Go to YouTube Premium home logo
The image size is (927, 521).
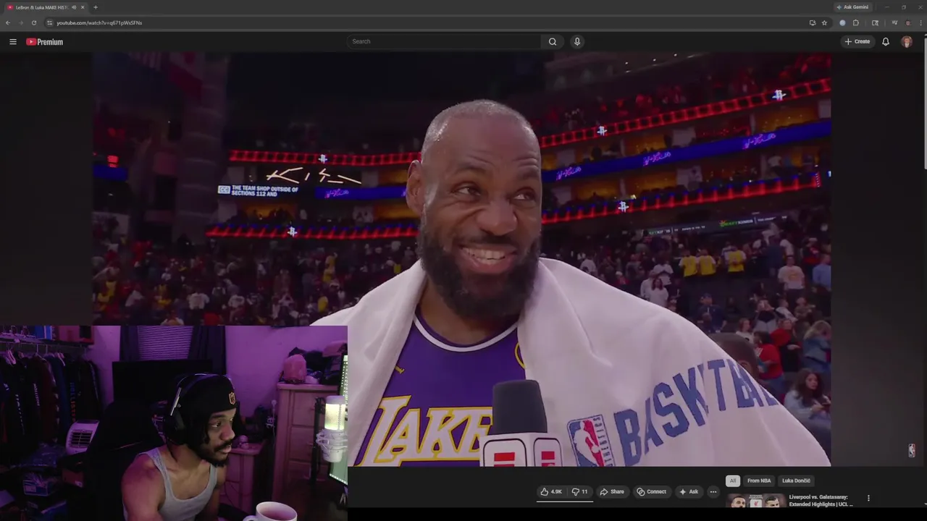point(45,42)
